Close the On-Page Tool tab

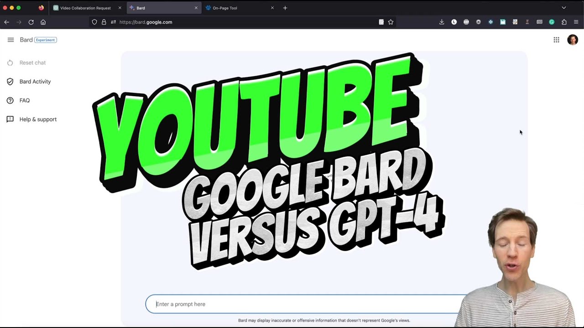[x=272, y=8]
